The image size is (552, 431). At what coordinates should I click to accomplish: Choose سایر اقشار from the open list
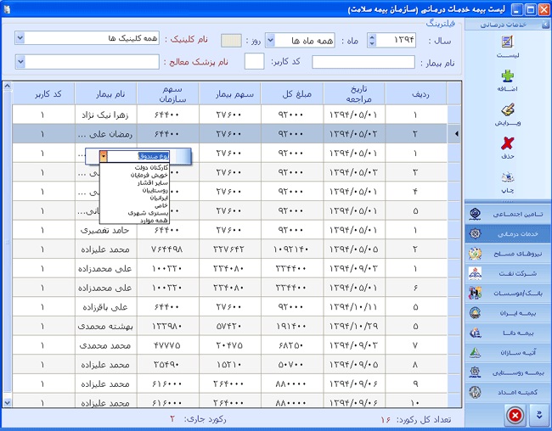pyautogui.click(x=152, y=182)
